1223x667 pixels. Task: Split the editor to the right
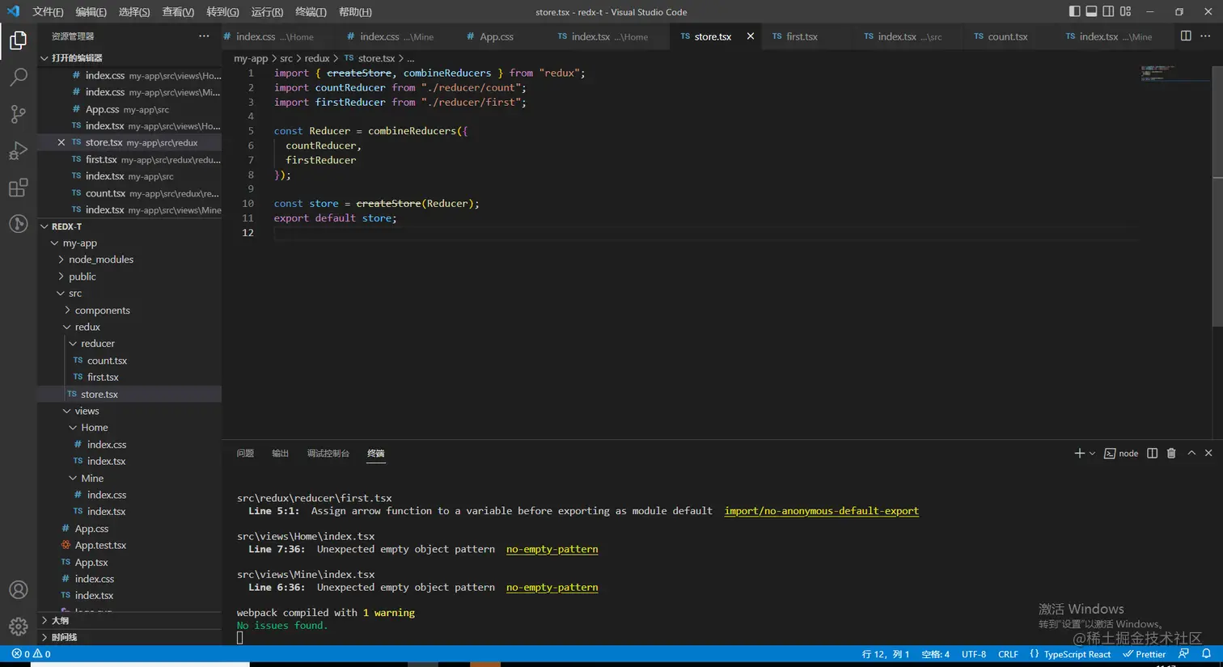click(1185, 36)
